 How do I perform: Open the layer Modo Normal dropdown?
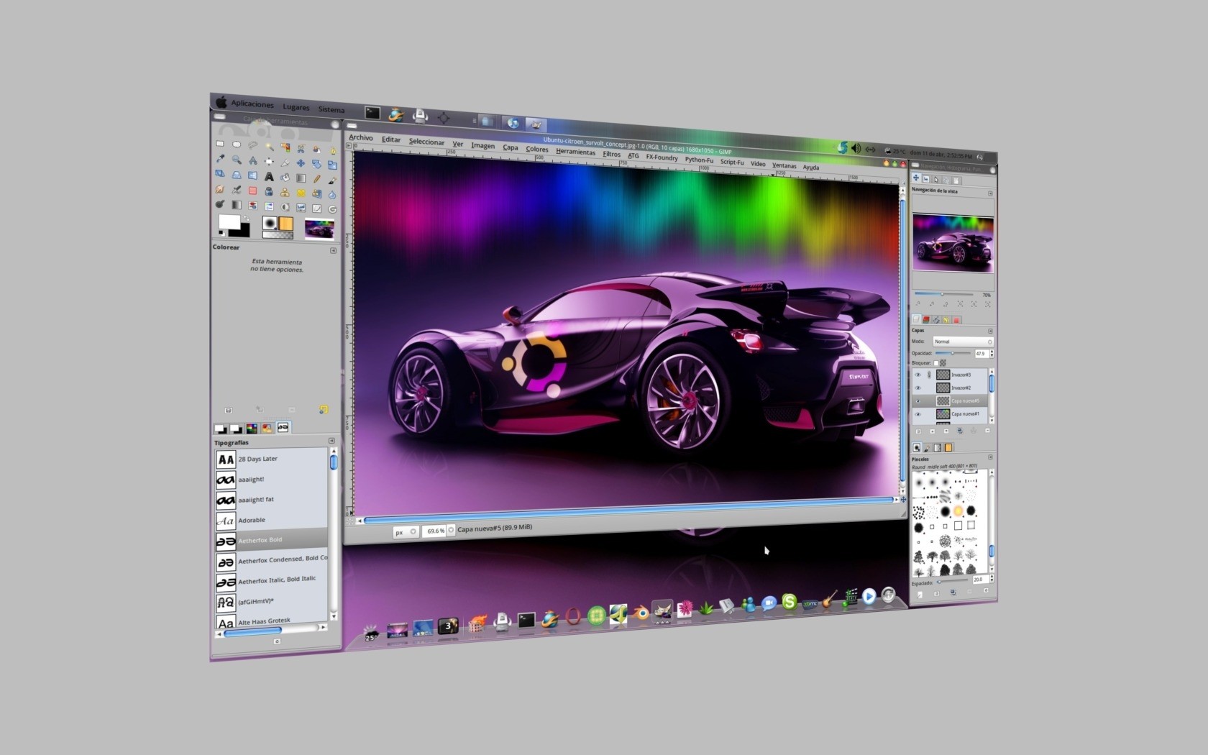[x=964, y=342]
